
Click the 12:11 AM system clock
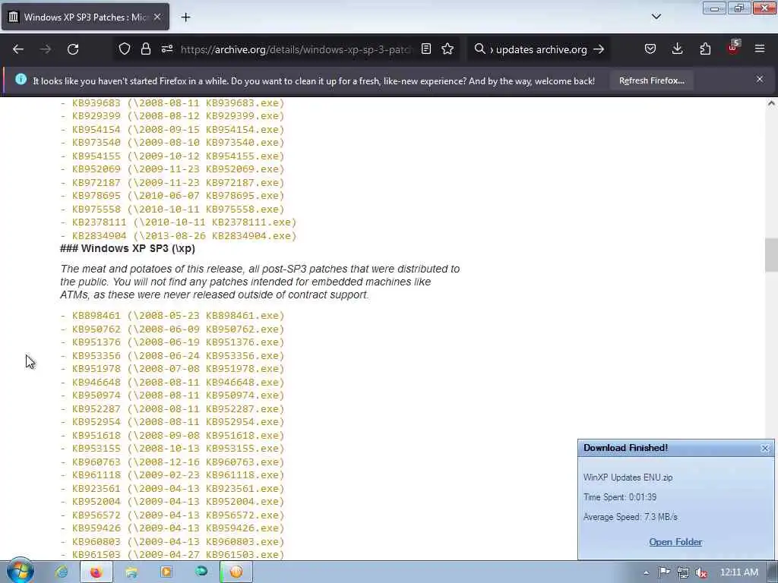[x=738, y=572]
